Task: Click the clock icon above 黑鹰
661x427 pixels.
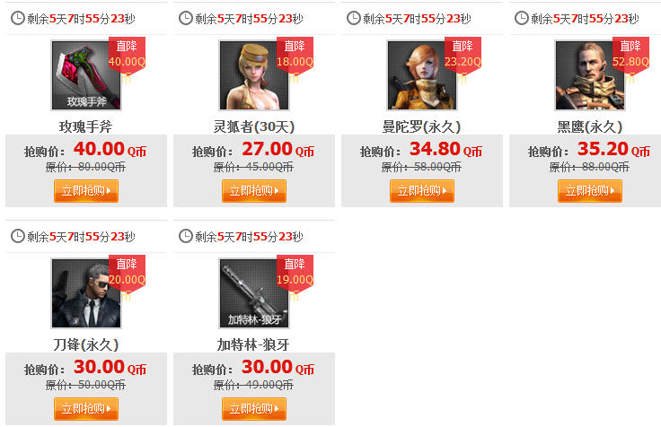Action: (x=522, y=18)
